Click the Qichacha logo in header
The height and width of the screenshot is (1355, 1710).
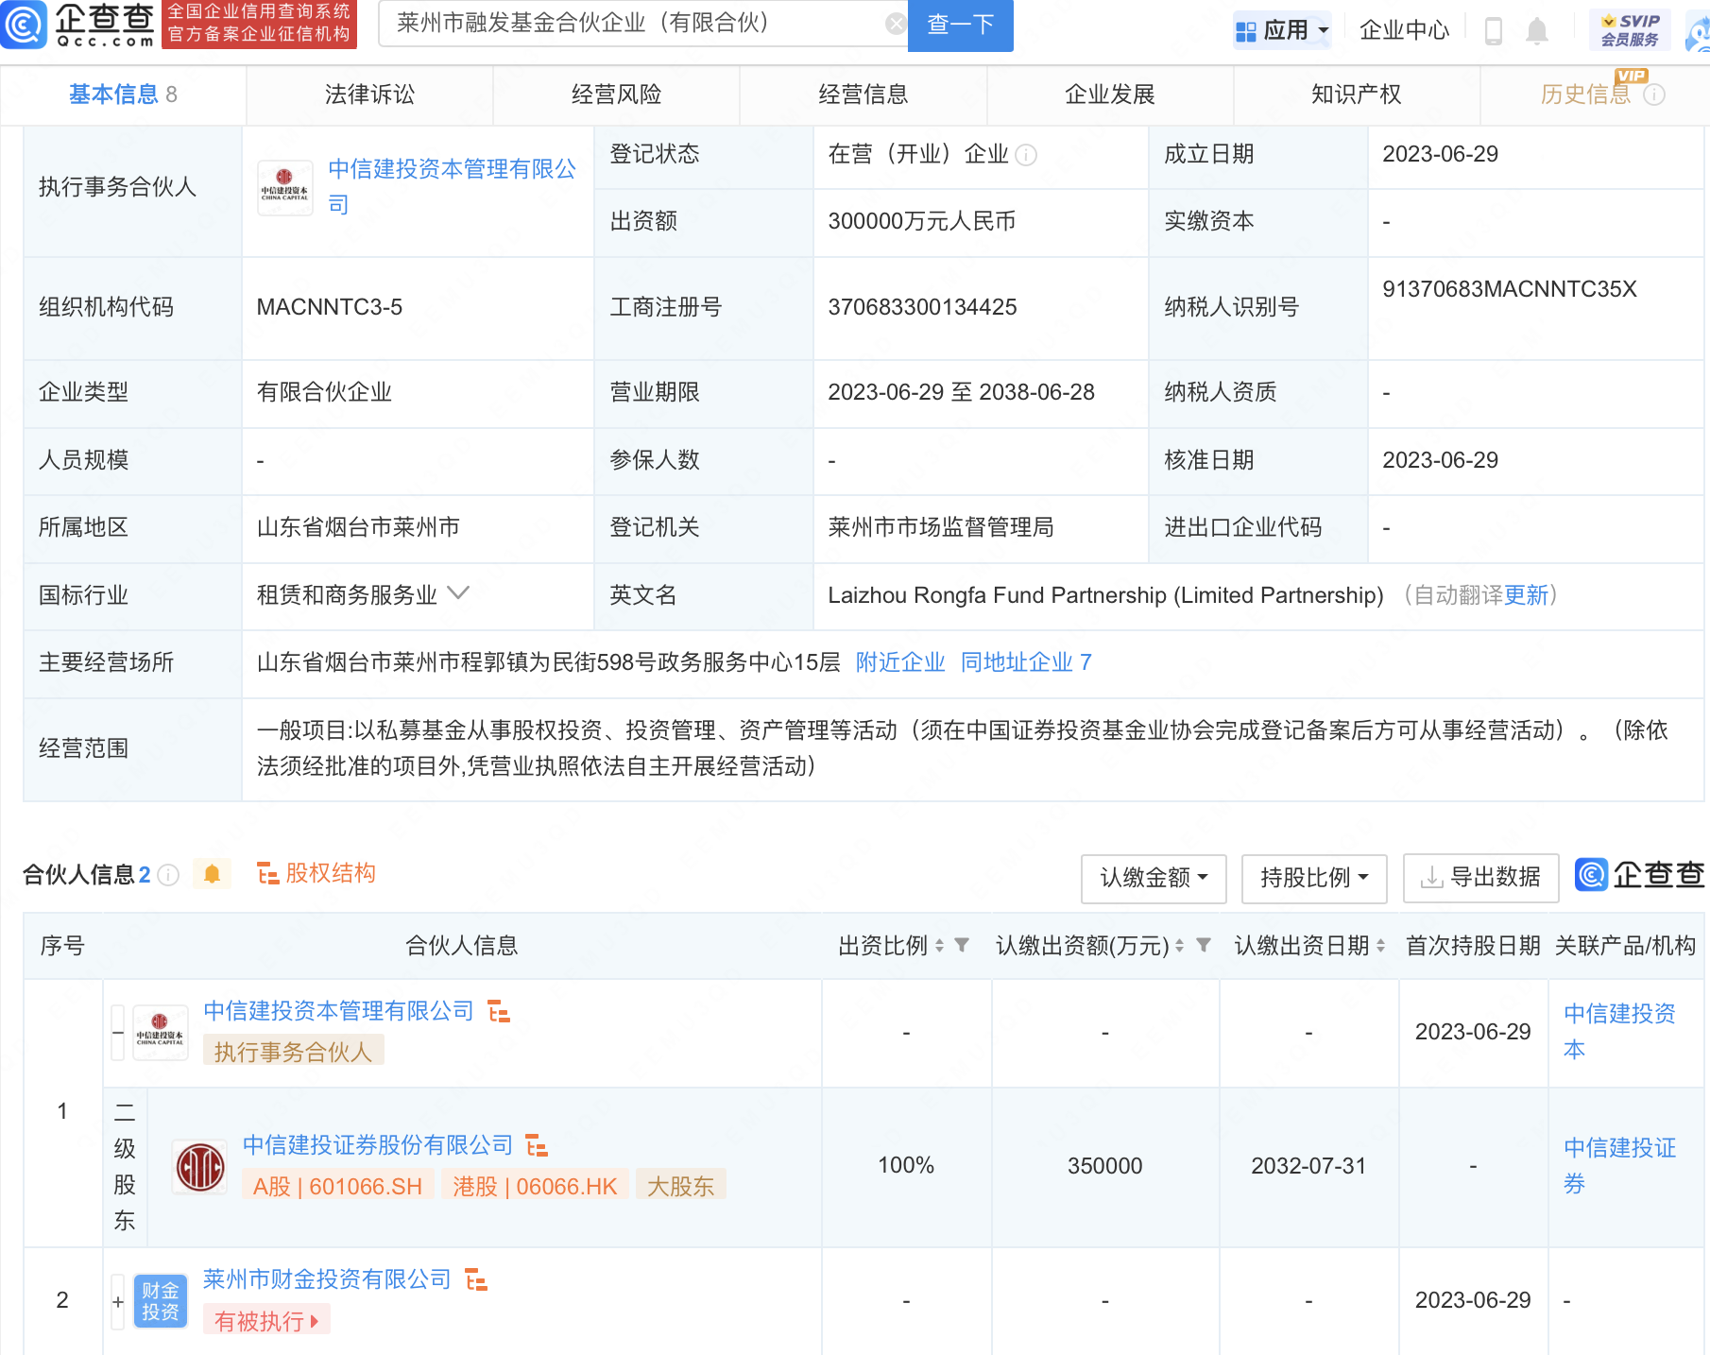[78, 25]
